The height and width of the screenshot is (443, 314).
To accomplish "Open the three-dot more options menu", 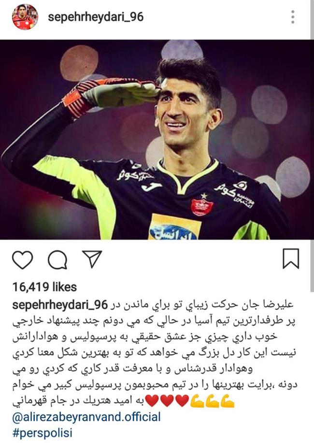I will [293, 17].
